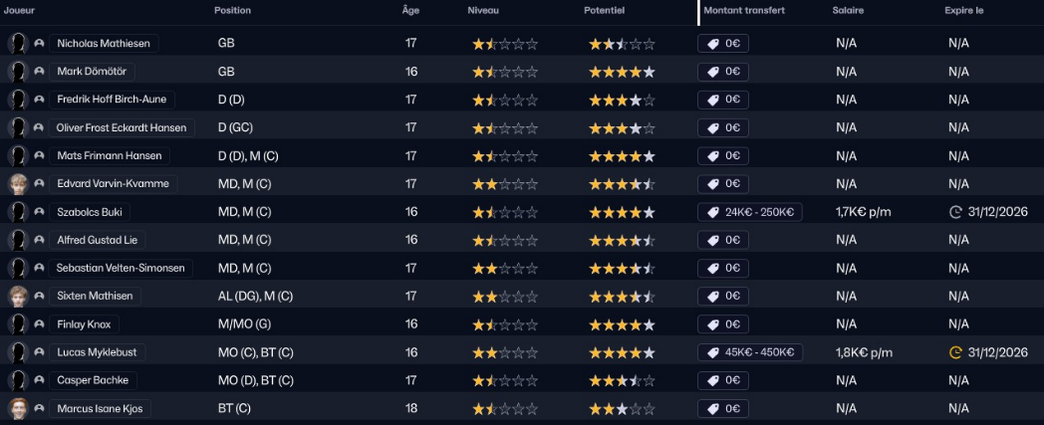Click the small icon beside Finlay Knox

click(39, 324)
